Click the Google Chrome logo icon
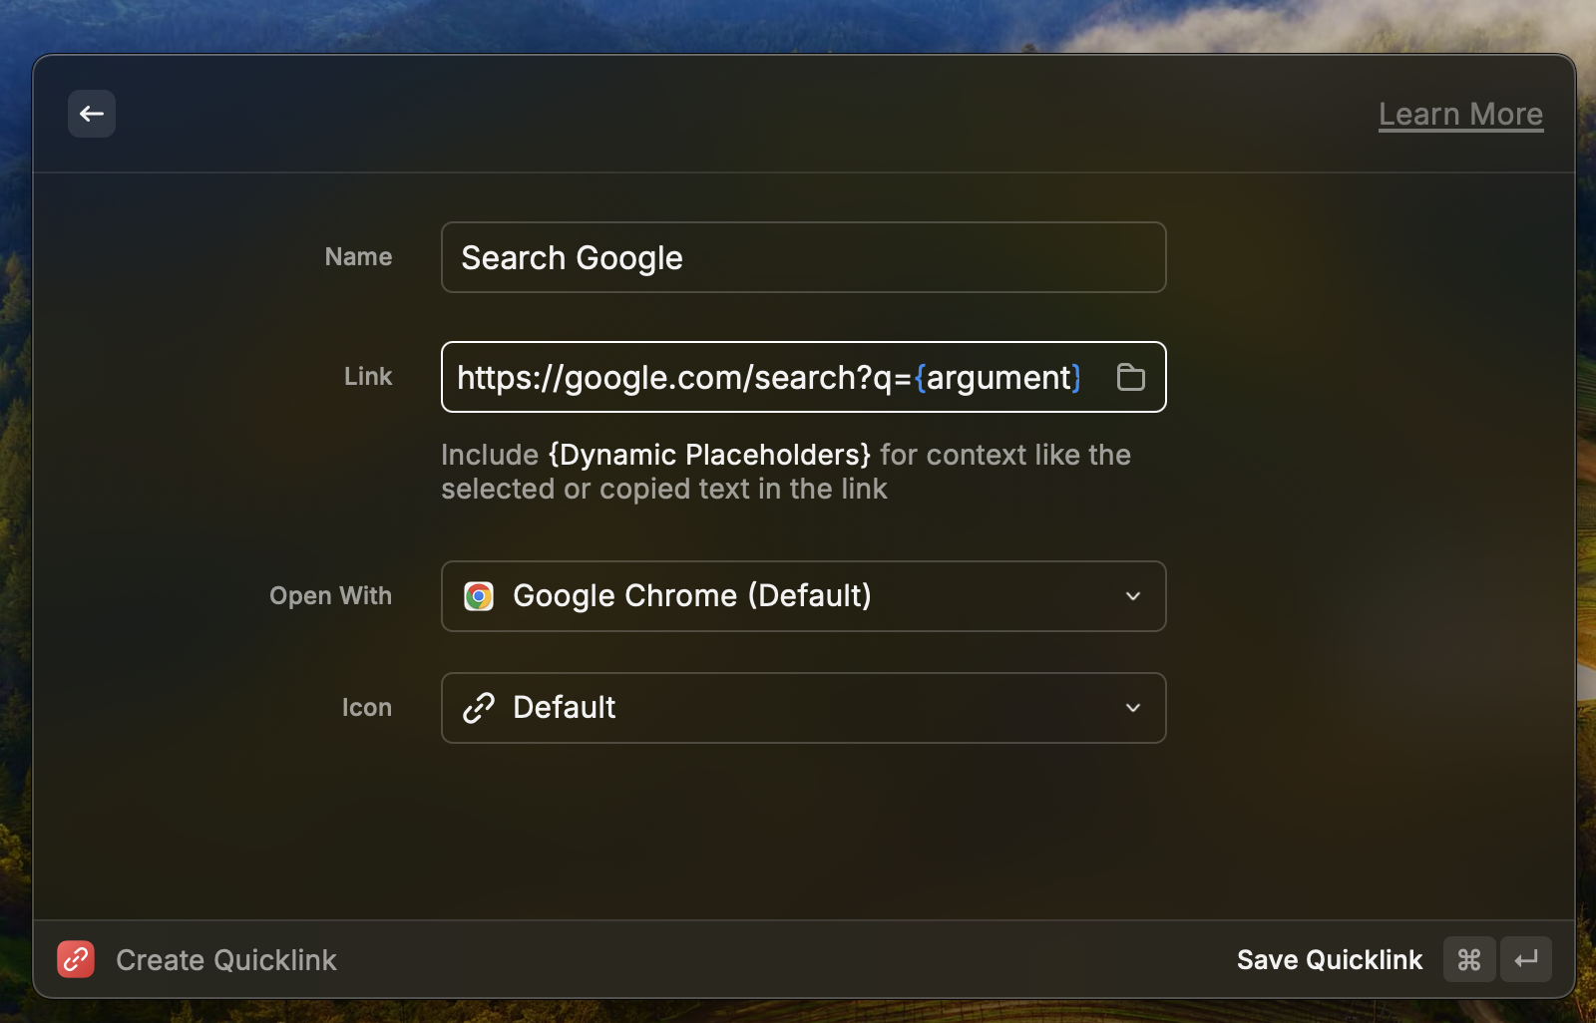 pos(479,596)
